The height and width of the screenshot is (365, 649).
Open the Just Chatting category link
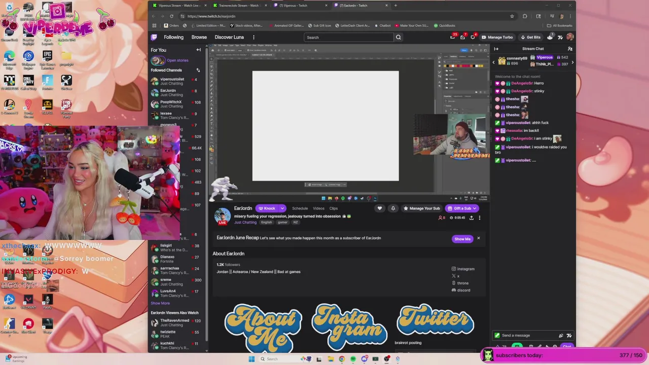[245, 222]
